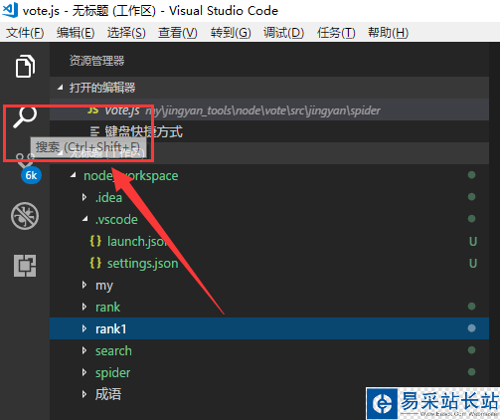The image size is (500, 420).
Task: Open the 帮助(H) menu
Action: [x=388, y=33]
